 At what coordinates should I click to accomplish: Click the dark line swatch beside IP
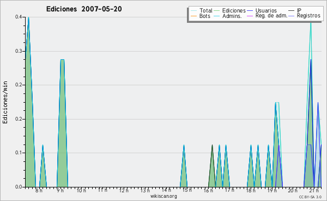(x=292, y=11)
